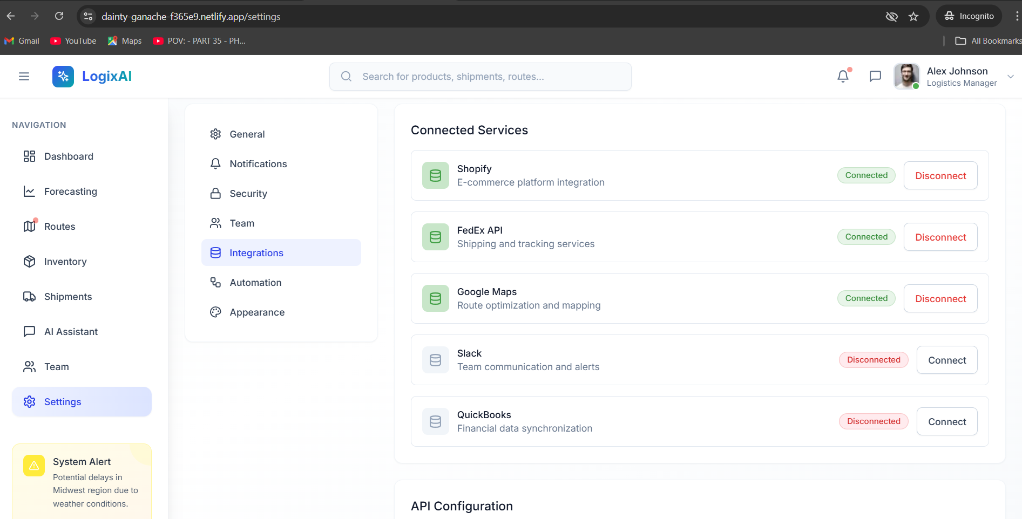The image size is (1022, 519).
Task: Click the FedEx API service icon
Action: (x=436, y=237)
